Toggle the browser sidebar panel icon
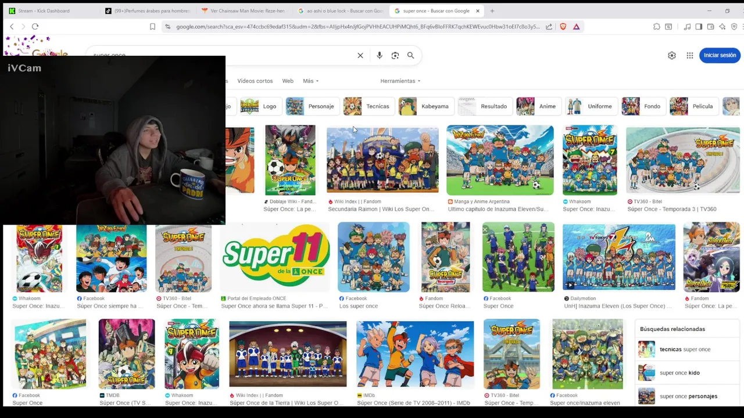The height and width of the screenshot is (418, 744). pyautogui.click(x=699, y=27)
